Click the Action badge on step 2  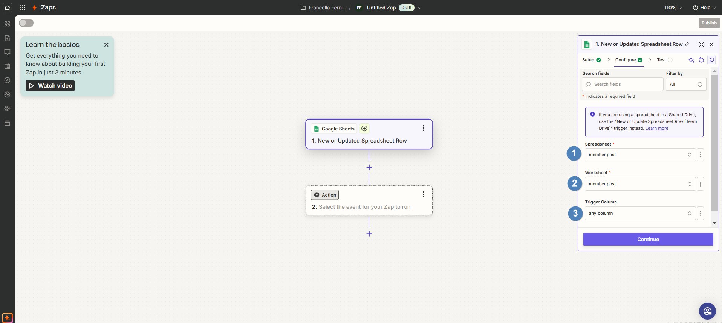pos(325,195)
